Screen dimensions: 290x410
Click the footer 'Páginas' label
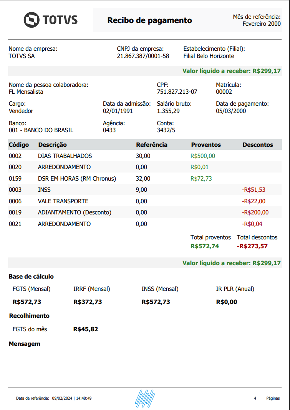[273, 398]
